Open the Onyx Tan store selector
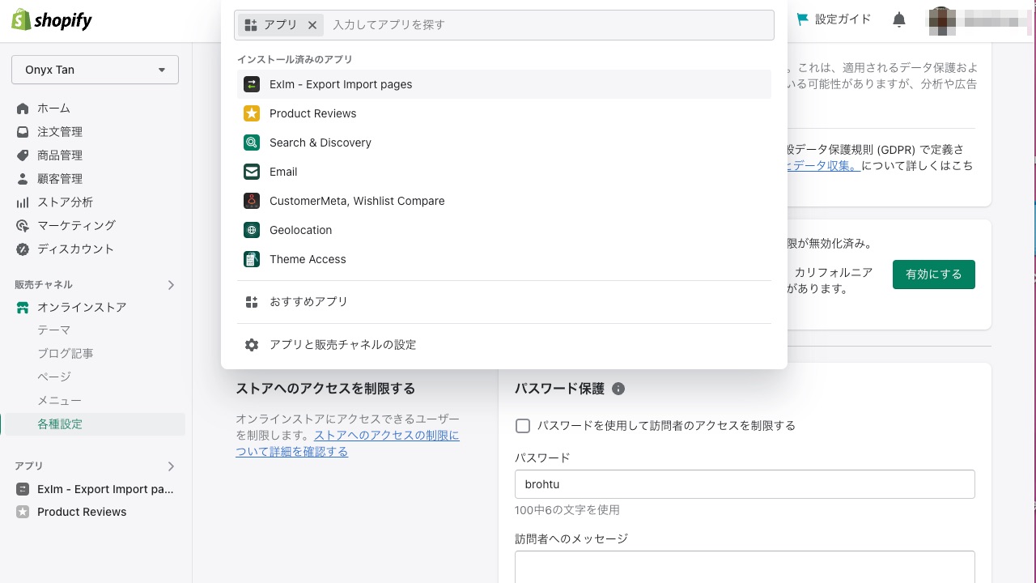This screenshot has width=1036, height=583. click(95, 70)
